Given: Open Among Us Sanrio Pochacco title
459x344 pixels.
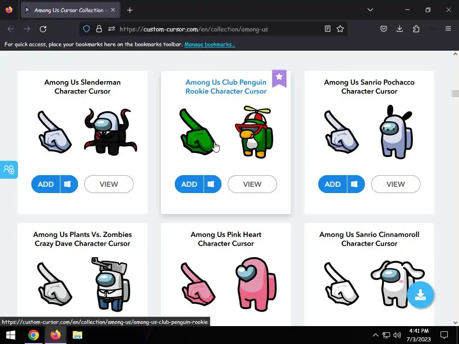Looking at the screenshot, I should pos(369,86).
